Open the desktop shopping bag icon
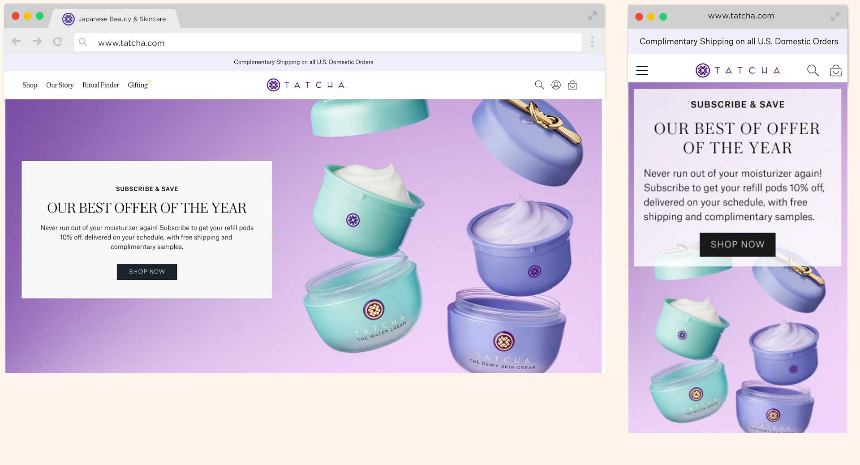This screenshot has width=860, height=465. click(x=572, y=85)
